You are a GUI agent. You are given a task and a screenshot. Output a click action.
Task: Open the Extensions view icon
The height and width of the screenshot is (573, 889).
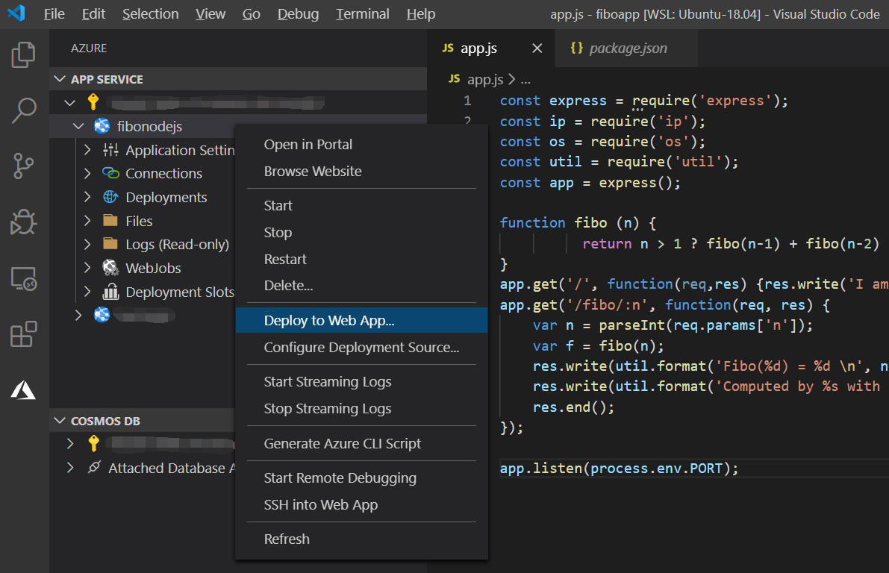tap(24, 334)
